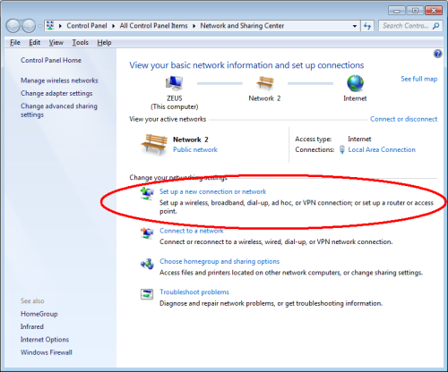This screenshot has width=448, height=372.
Task: Click the ZEUS (This computer) label
Action: click(175, 103)
